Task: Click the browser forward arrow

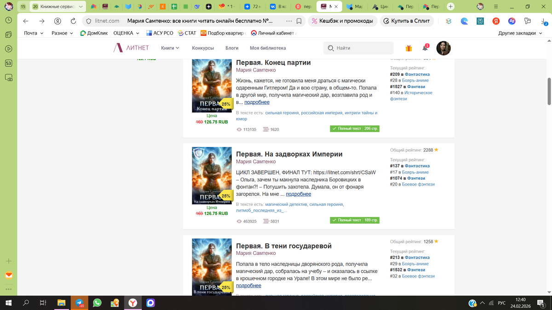Action: [x=42, y=21]
